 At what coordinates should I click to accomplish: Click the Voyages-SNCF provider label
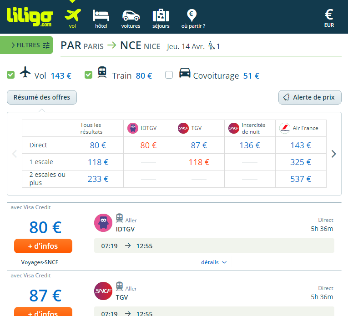tap(40, 262)
